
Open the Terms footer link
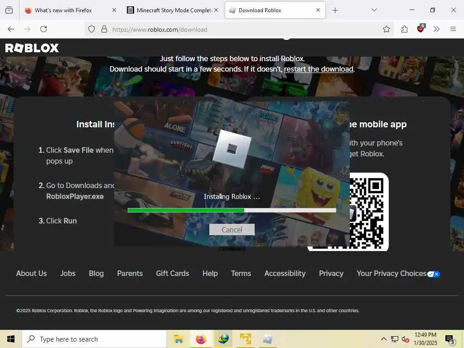[x=241, y=273]
